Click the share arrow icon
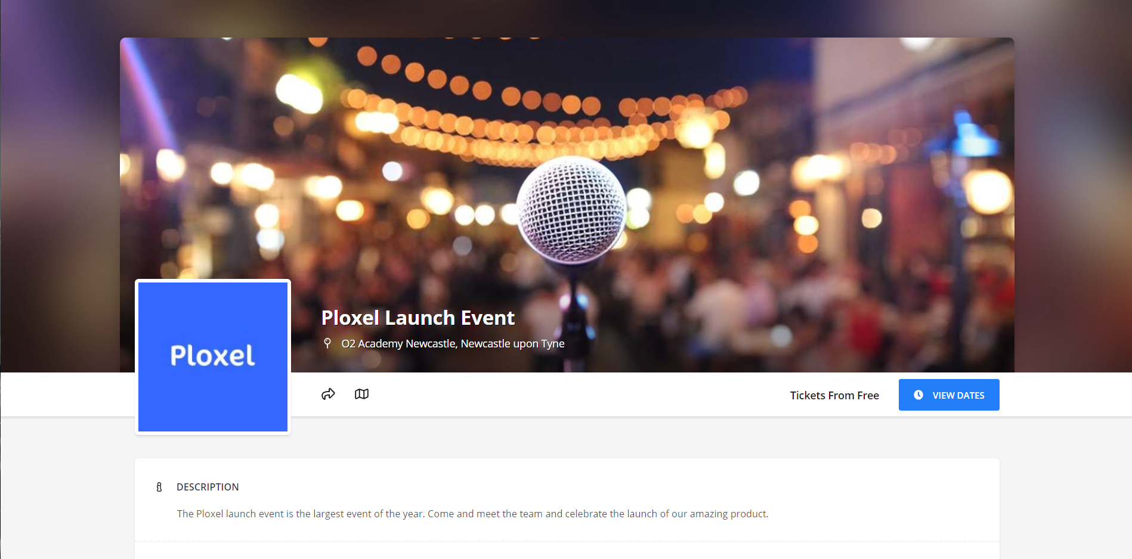 point(328,394)
